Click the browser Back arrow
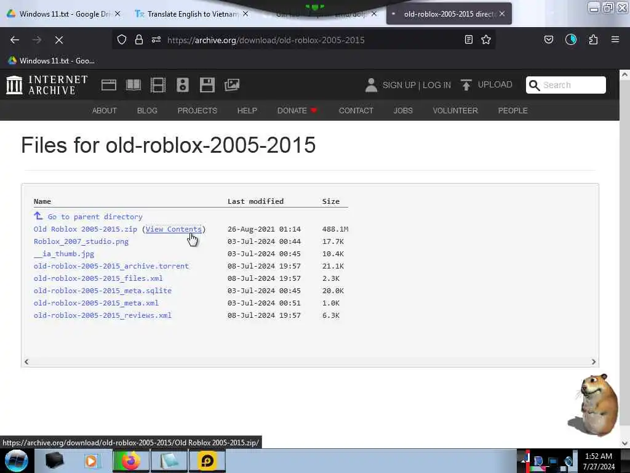The width and height of the screenshot is (630, 473). [x=15, y=40]
